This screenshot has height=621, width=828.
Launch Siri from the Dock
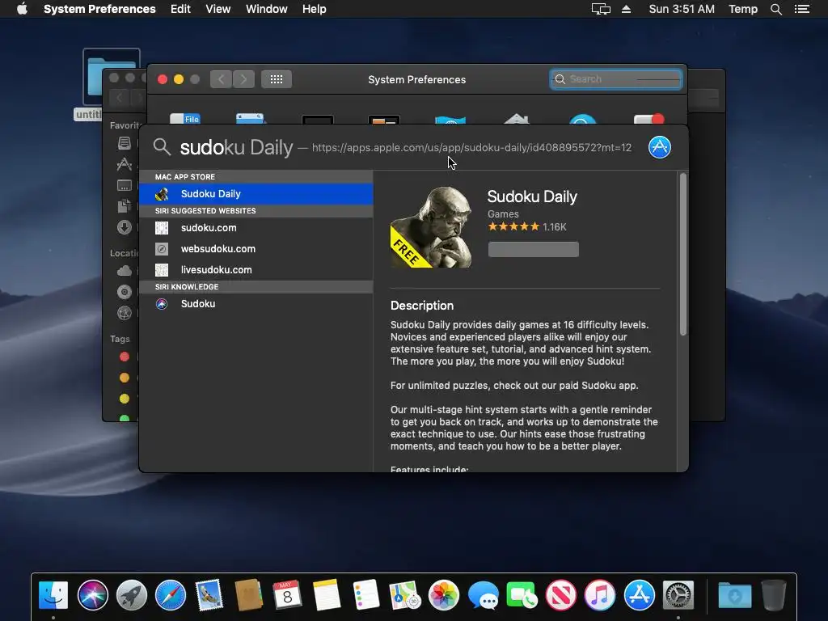click(x=92, y=594)
